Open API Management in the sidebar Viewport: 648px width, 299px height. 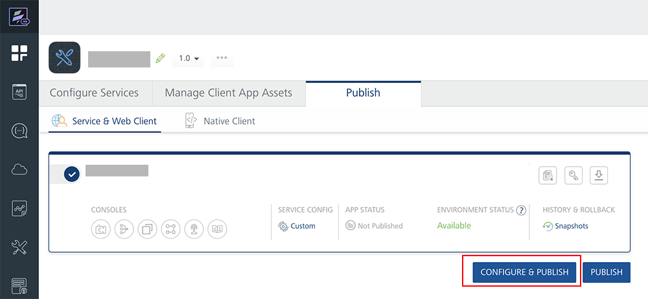(x=19, y=92)
